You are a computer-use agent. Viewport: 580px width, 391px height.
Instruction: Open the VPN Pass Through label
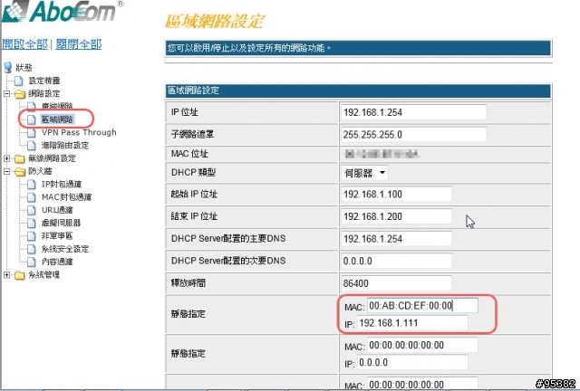point(79,132)
